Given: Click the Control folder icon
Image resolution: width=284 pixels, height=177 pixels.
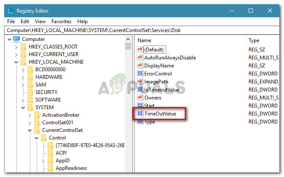Looking at the screenshot, I should point(43,138).
